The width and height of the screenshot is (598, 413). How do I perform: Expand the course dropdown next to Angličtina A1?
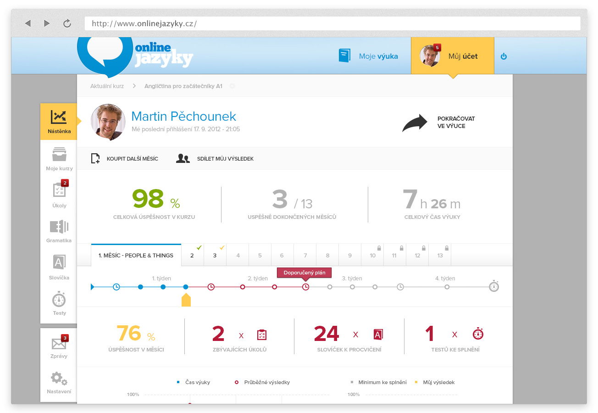(x=232, y=86)
